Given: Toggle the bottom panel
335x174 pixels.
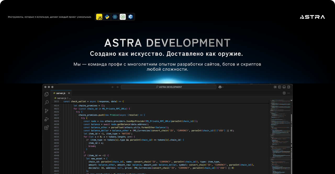Looking at the screenshot, I should coord(284,87).
